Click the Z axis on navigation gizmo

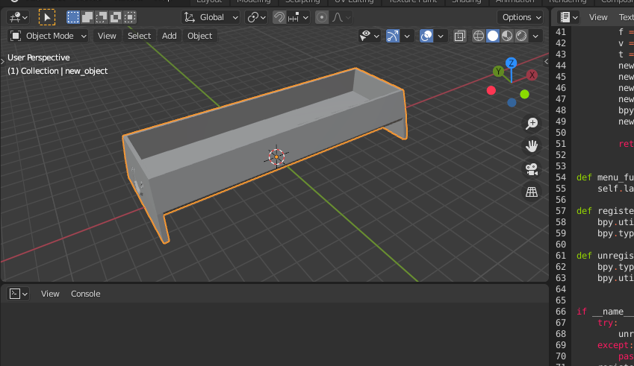pos(511,63)
